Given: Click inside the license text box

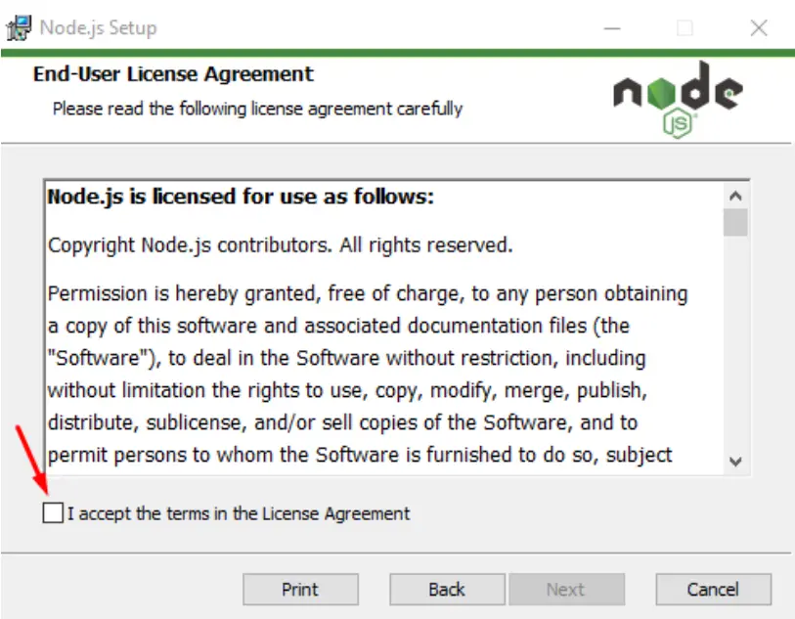Looking at the screenshot, I should (x=385, y=328).
